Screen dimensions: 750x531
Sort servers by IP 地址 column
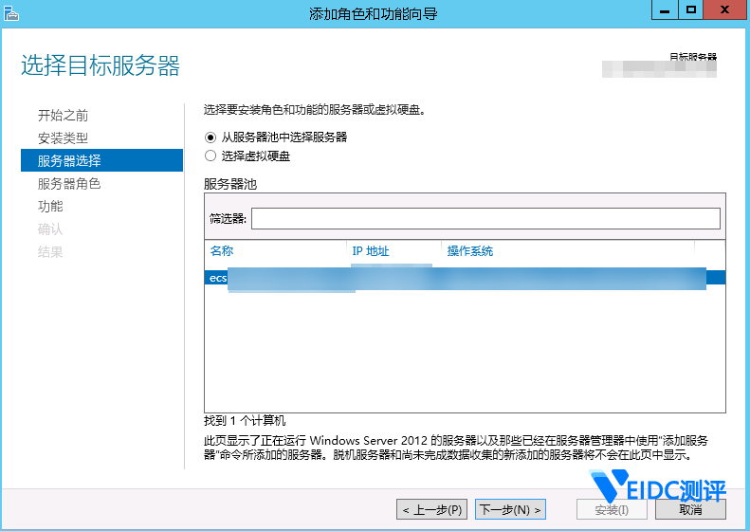(371, 250)
